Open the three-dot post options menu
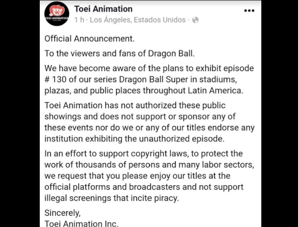The height and width of the screenshot is (227, 299). click(249, 11)
